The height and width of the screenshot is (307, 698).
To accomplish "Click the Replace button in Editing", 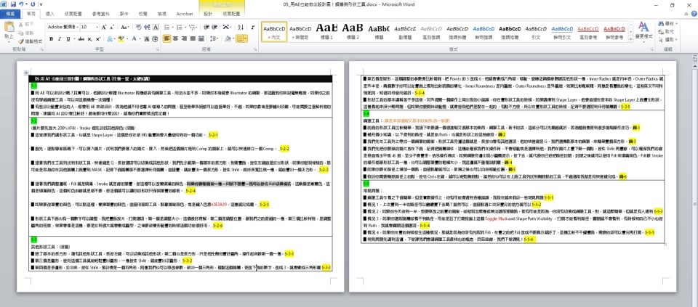I will 665,31.
